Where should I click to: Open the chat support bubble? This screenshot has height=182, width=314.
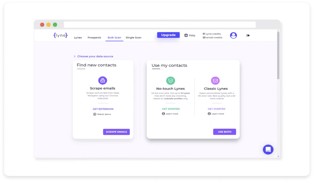click(268, 150)
